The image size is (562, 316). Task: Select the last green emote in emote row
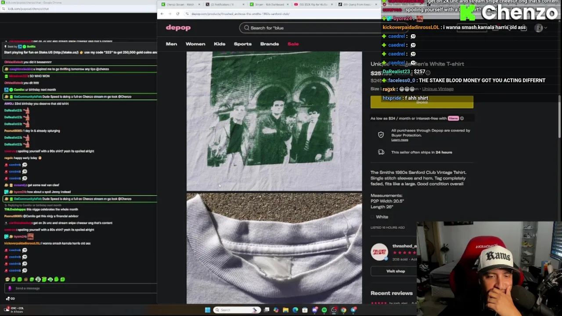(62, 279)
